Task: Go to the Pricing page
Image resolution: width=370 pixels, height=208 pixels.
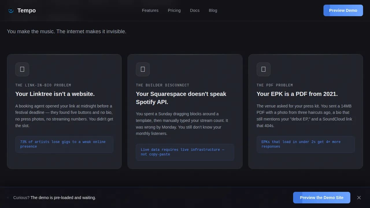Action: (x=174, y=10)
